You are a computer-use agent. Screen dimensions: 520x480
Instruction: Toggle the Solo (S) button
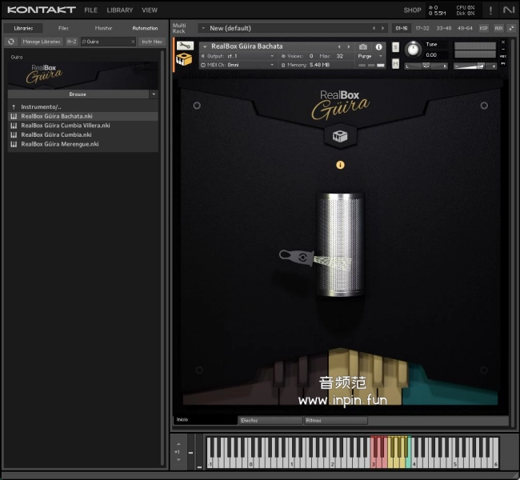click(395, 47)
